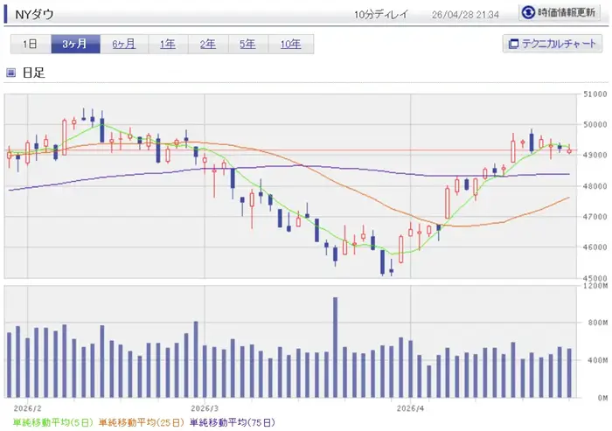Select the 1日 time range tab
Image resolution: width=612 pixels, height=431 pixels.
pyautogui.click(x=30, y=45)
